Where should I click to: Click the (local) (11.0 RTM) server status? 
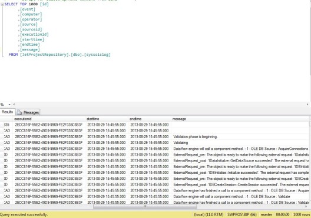209,214
